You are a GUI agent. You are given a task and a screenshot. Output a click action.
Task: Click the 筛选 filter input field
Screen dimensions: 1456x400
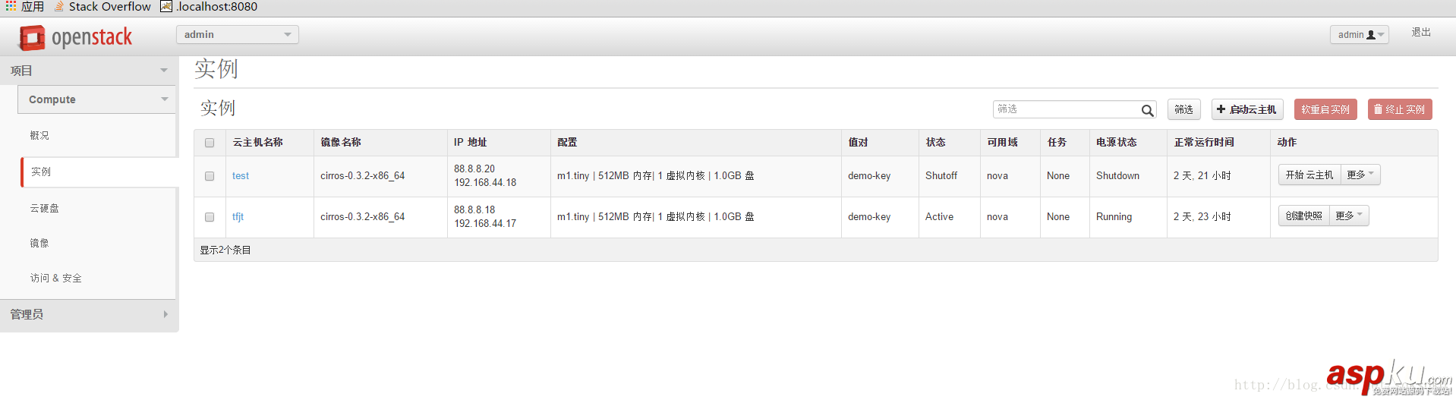(1067, 109)
